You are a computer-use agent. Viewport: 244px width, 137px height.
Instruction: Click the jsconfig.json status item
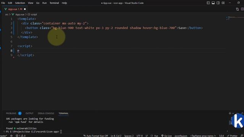tap(181, 136)
